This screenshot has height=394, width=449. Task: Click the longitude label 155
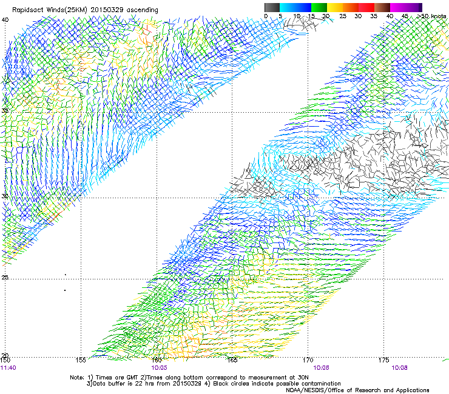coord(81,360)
